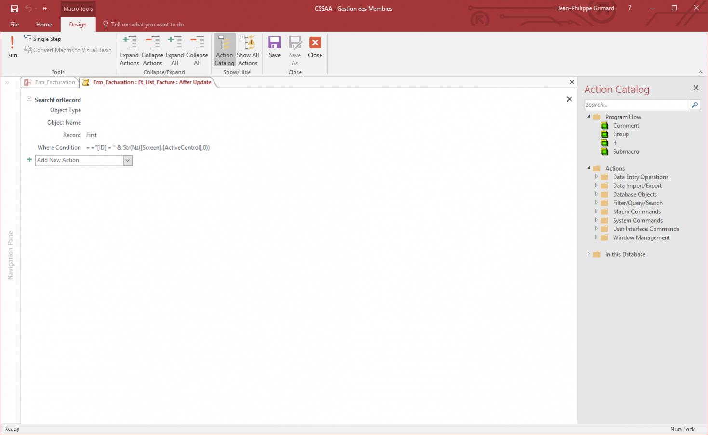Click Collapse Actions in ribbon
Viewport: 708px width, 435px height.
tap(152, 50)
